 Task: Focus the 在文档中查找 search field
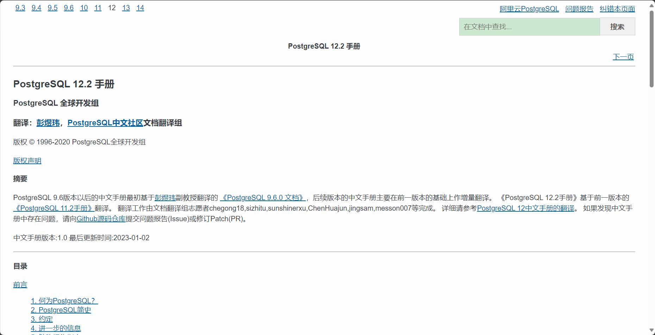click(x=529, y=27)
